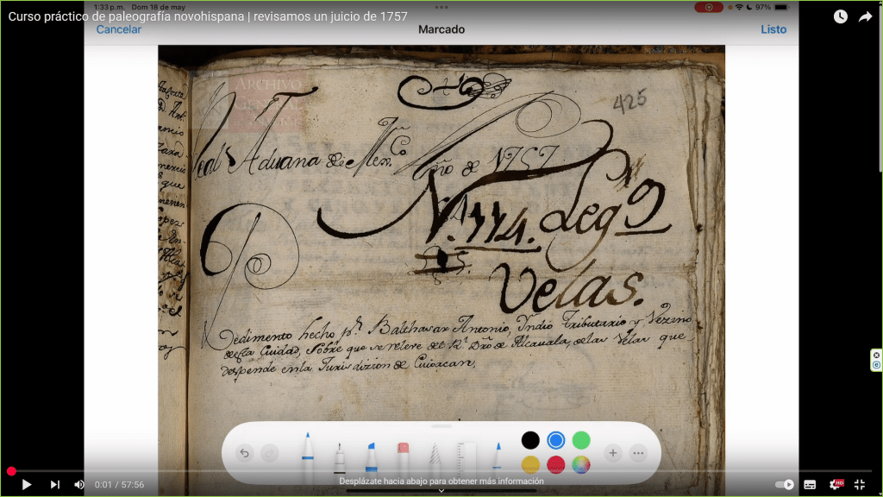Click the Watch Later clock icon

pyautogui.click(x=841, y=16)
